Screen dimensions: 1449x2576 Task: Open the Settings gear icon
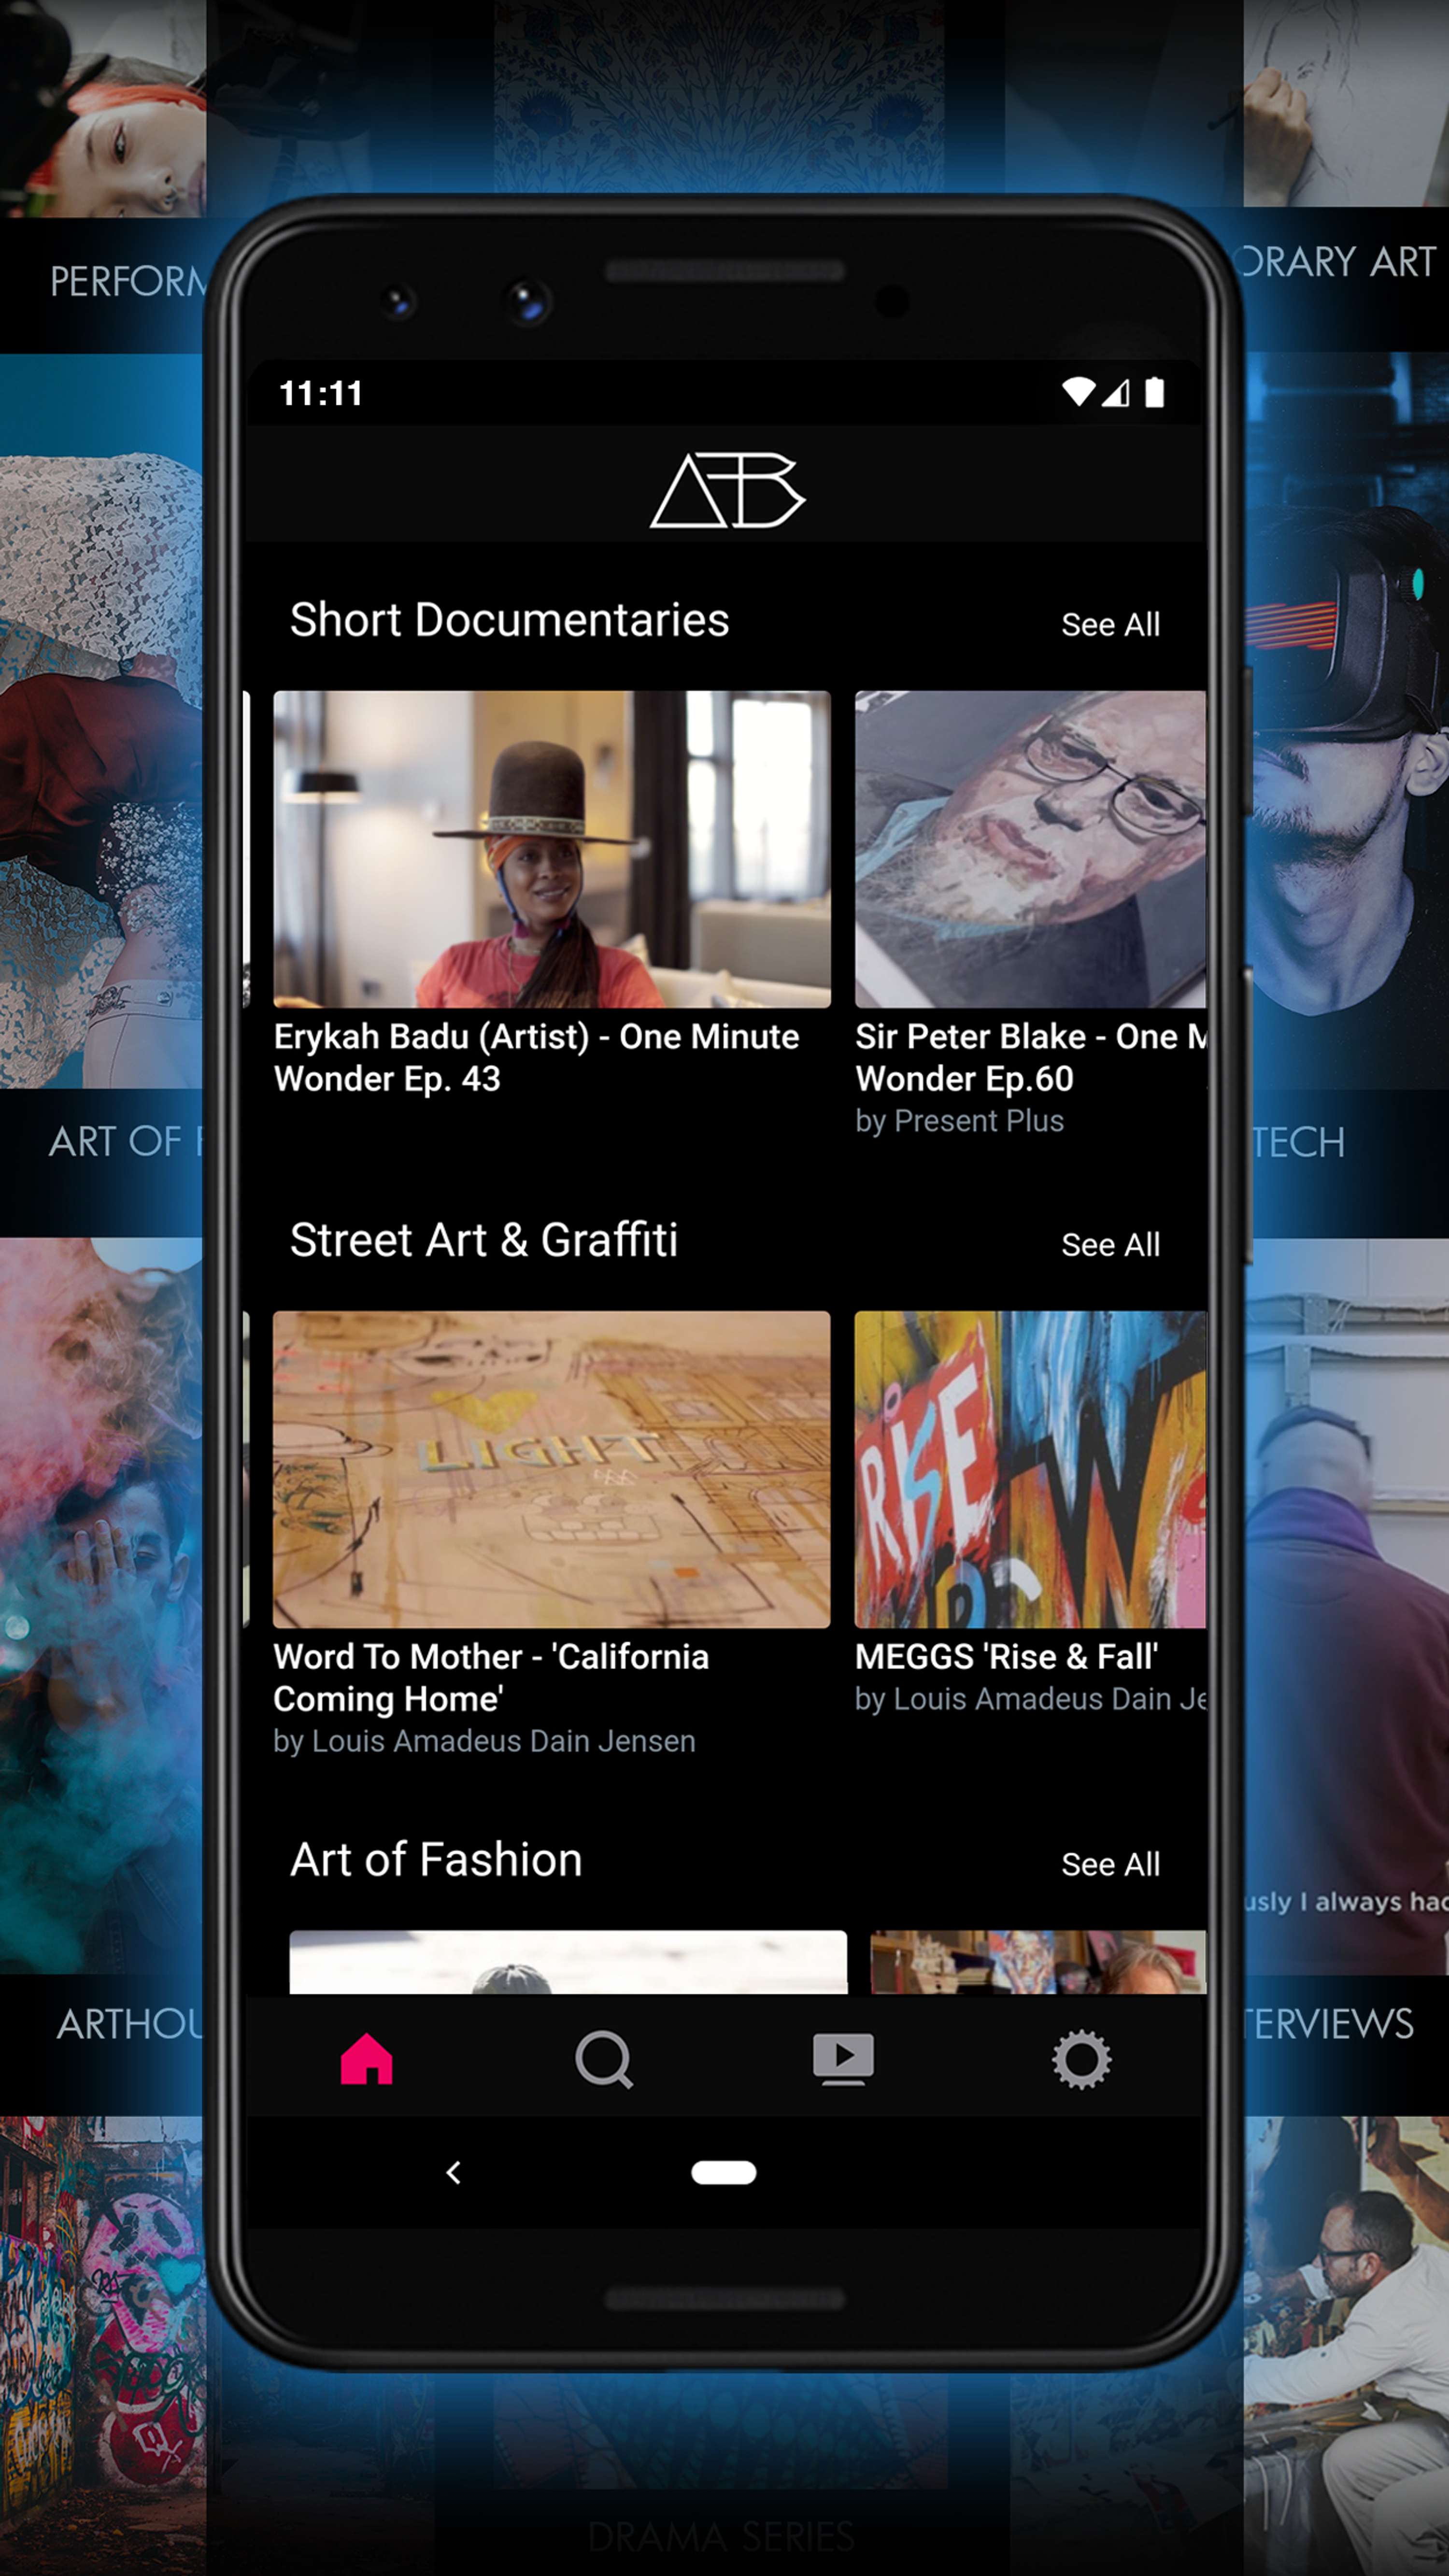click(1081, 2060)
